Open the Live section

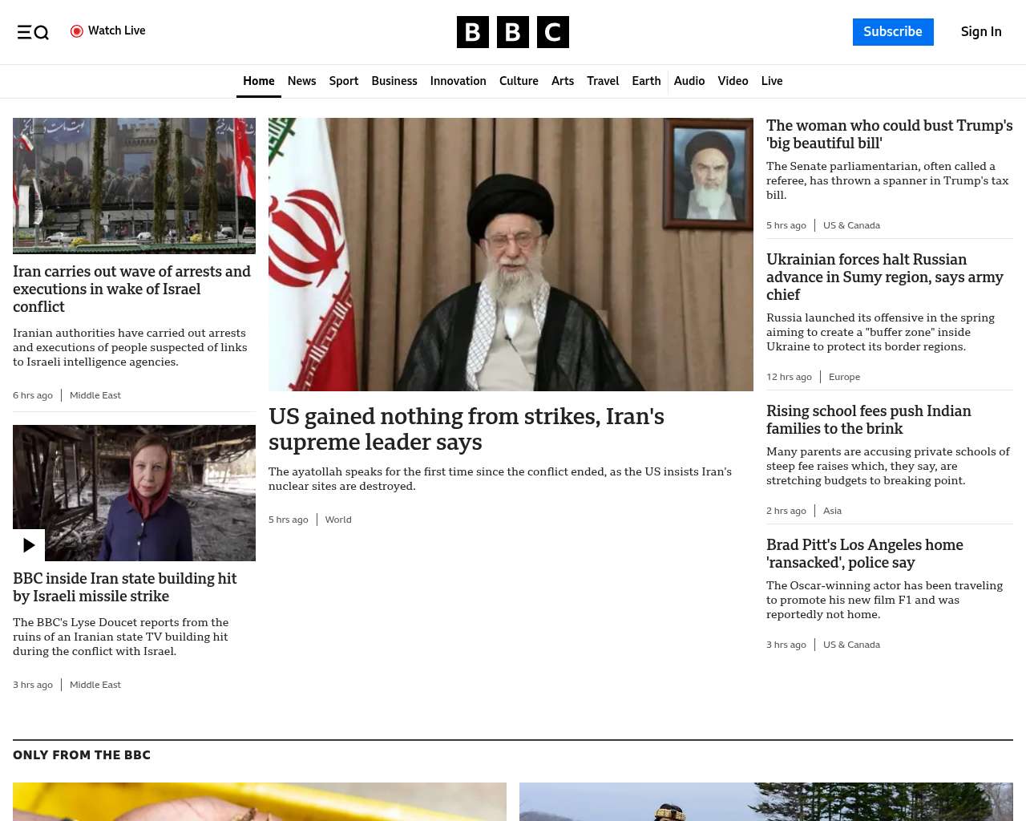(772, 81)
